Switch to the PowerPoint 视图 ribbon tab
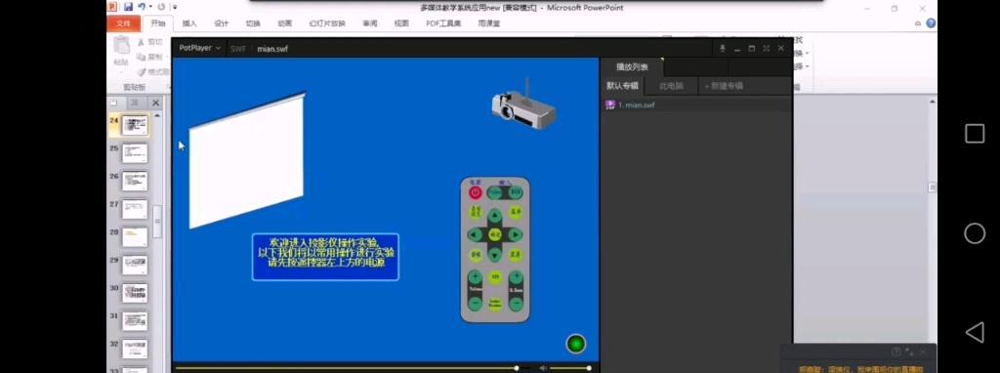1000x373 pixels. 401,23
